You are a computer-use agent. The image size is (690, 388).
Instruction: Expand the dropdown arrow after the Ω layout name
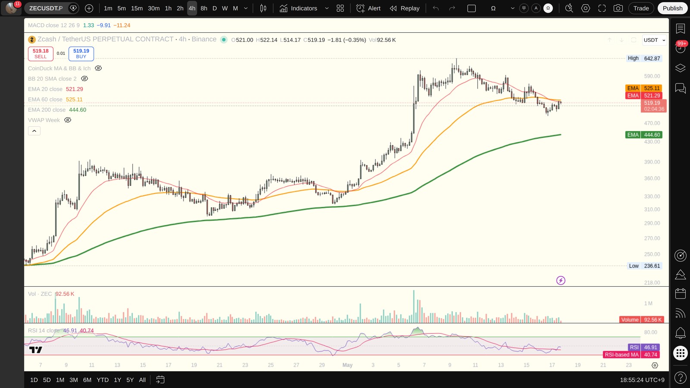click(x=512, y=8)
